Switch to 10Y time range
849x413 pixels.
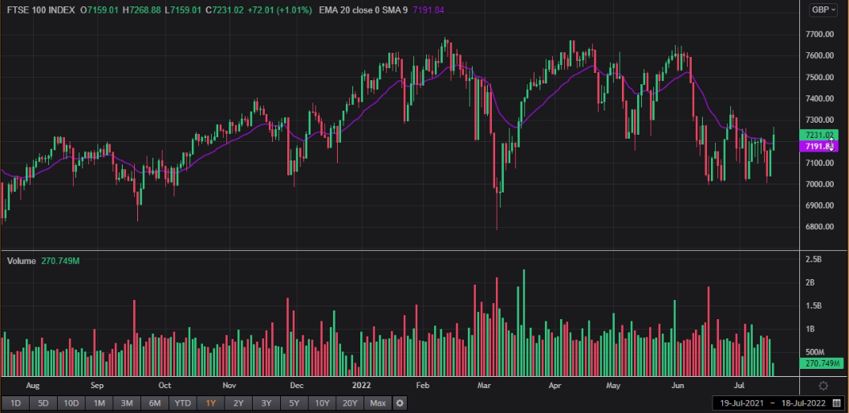tap(322, 403)
